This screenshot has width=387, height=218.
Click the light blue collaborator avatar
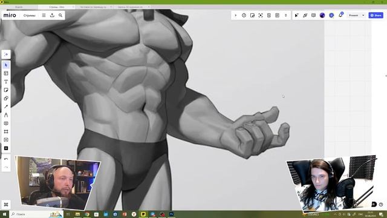click(x=331, y=15)
